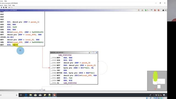Open the Select menu
The image size is (176, 99).
coord(5,5)
